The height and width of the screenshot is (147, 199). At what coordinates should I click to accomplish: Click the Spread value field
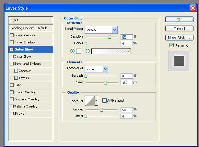coord(126,76)
